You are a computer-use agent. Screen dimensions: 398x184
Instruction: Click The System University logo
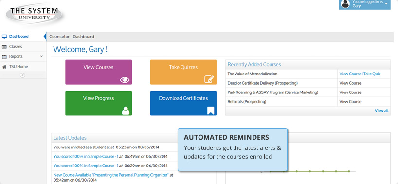pos(34,14)
